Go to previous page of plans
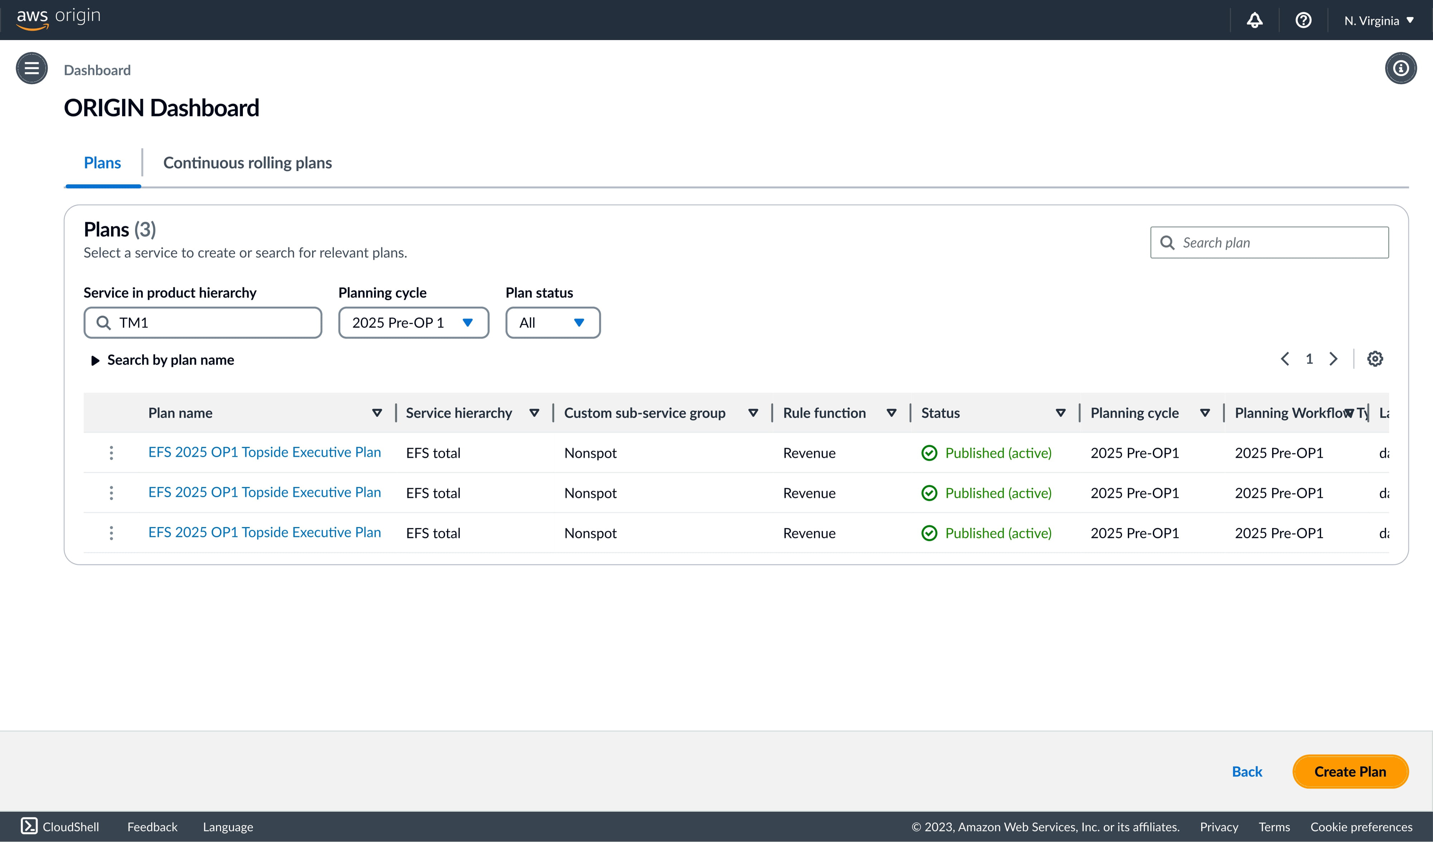This screenshot has width=1433, height=842. (x=1285, y=359)
